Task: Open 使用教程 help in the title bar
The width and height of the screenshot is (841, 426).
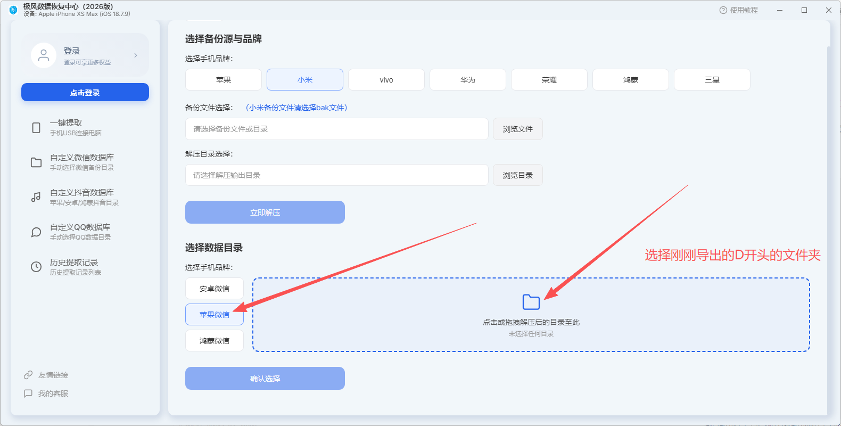Action: click(x=738, y=10)
